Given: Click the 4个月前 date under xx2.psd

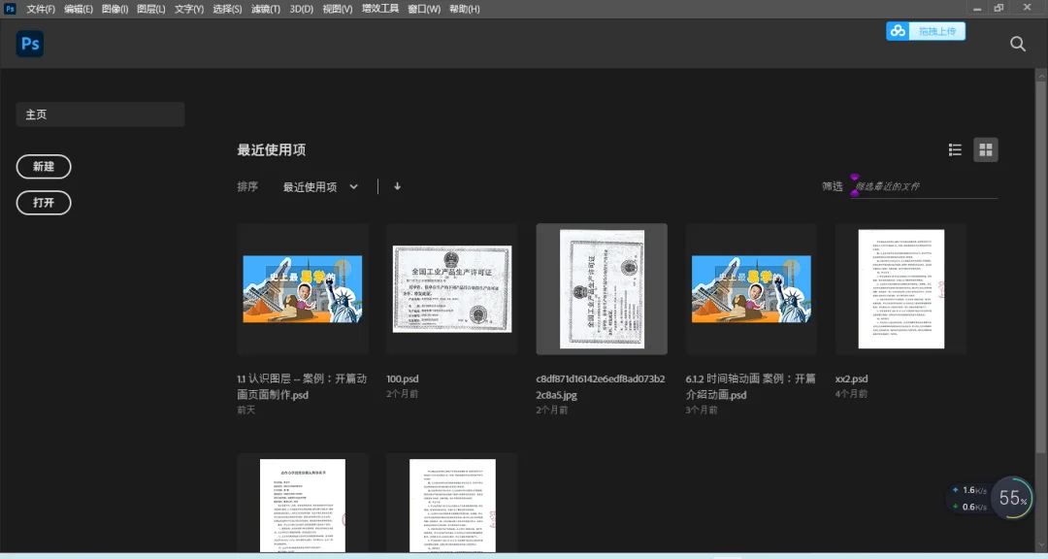Looking at the screenshot, I should point(852,394).
